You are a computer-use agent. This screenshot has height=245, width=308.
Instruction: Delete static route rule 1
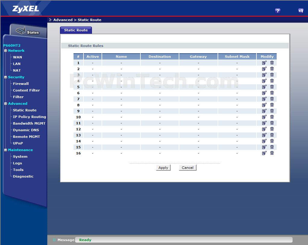(x=272, y=63)
